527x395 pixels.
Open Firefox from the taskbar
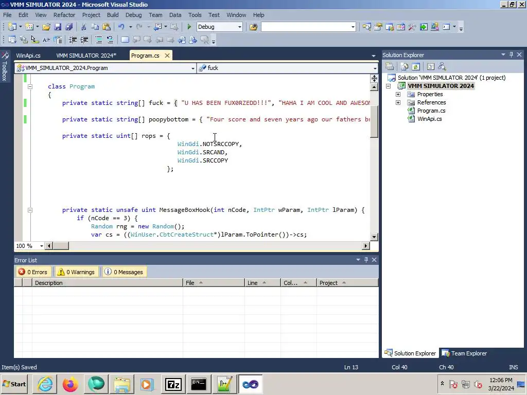pyautogui.click(x=70, y=384)
